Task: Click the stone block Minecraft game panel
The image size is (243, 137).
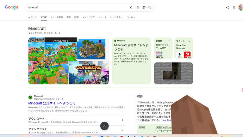Action: tap(173, 73)
